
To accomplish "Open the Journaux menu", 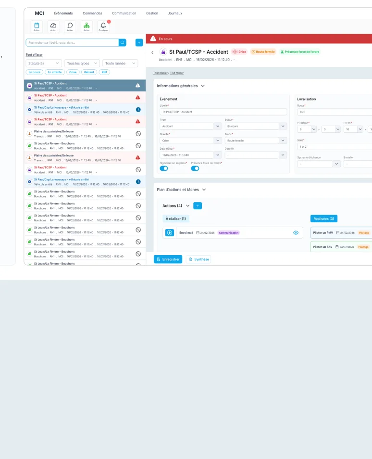I will coord(175,13).
